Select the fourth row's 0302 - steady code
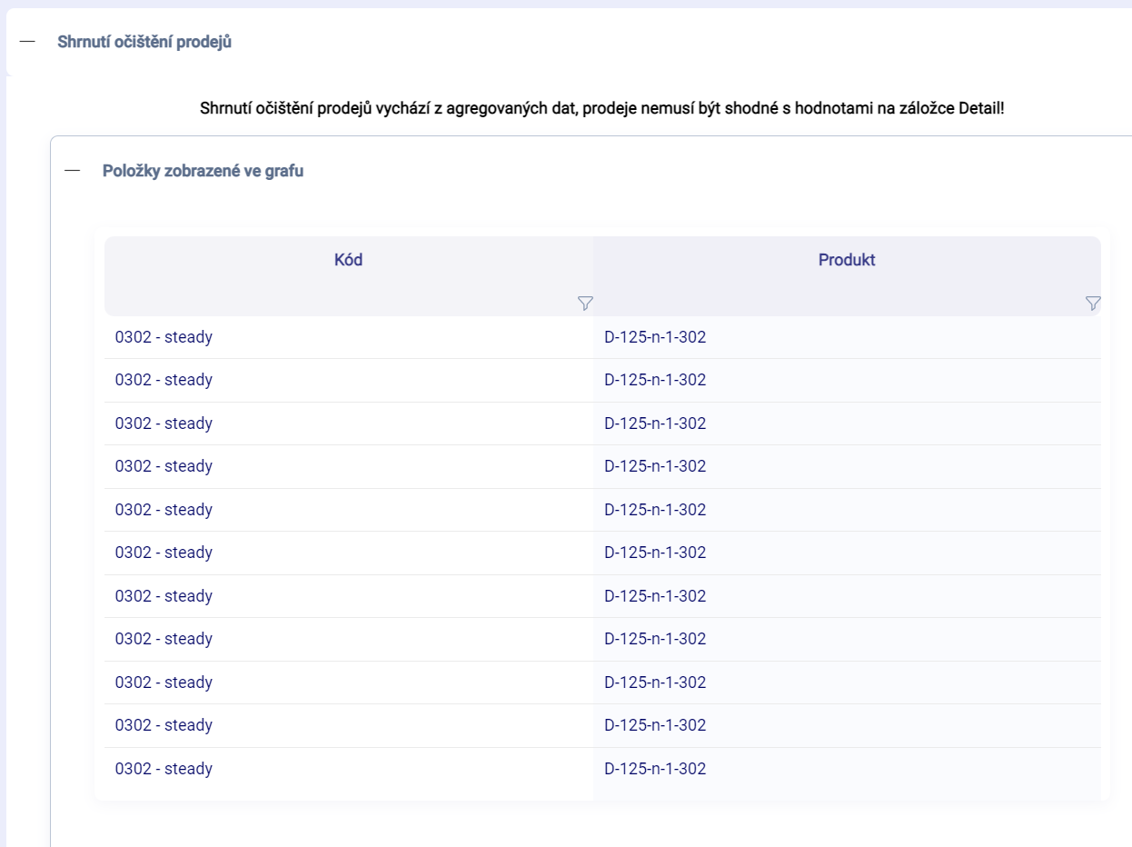1132x847 pixels. 164,466
